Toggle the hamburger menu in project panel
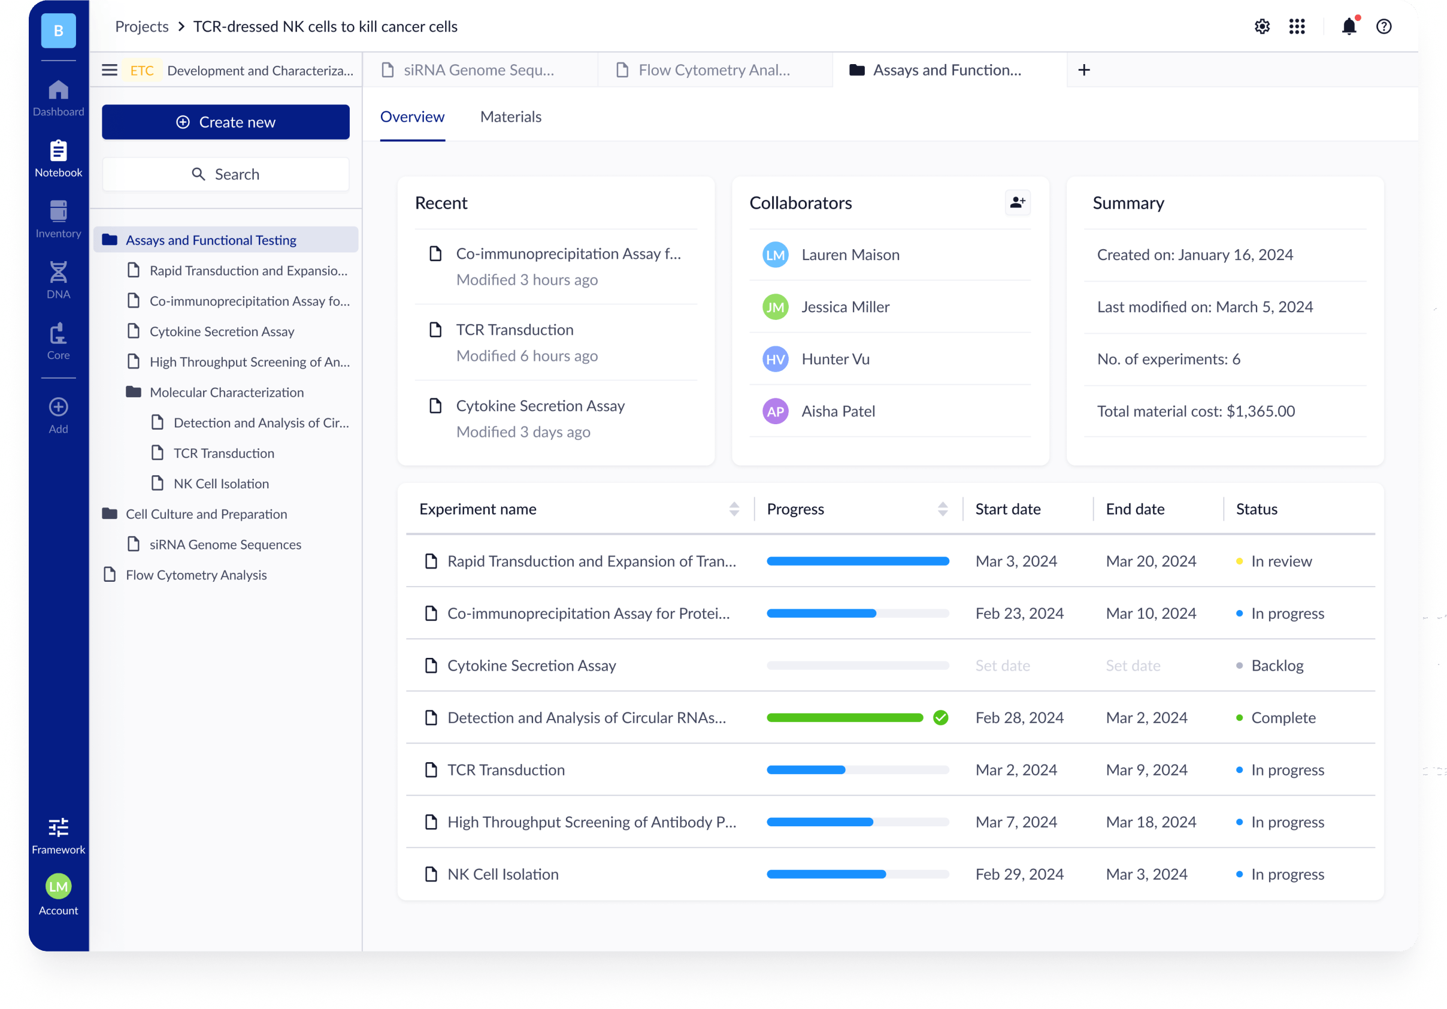This screenshot has width=1447, height=1009. [x=110, y=70]
